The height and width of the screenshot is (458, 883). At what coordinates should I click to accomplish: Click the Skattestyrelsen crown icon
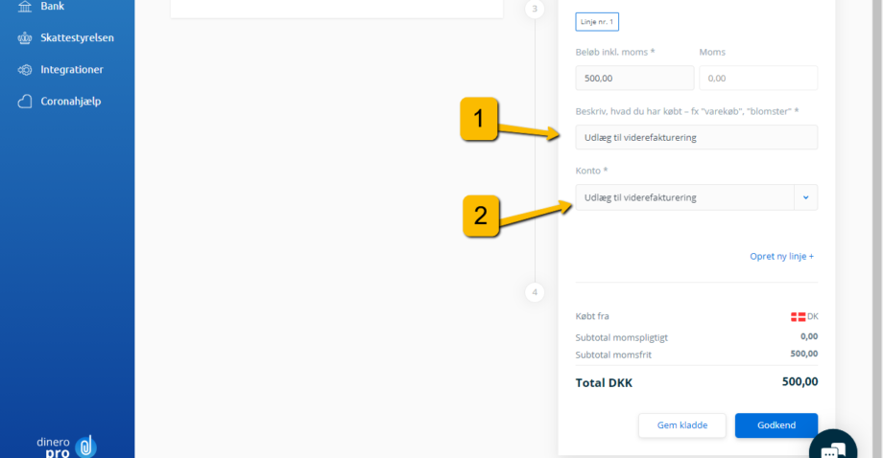[25, 37]
